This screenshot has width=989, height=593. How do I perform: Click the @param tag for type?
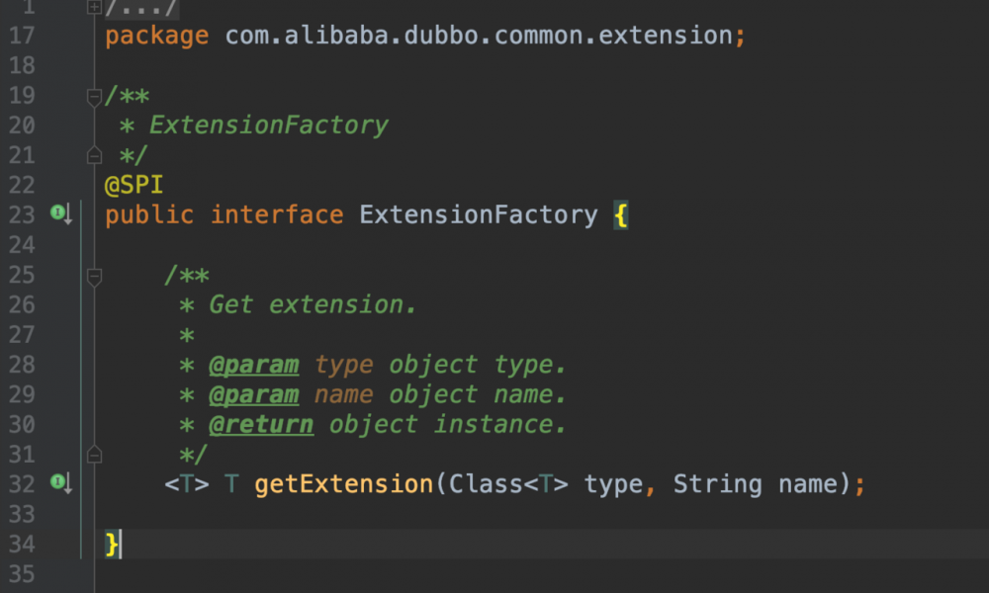(253, 365)
